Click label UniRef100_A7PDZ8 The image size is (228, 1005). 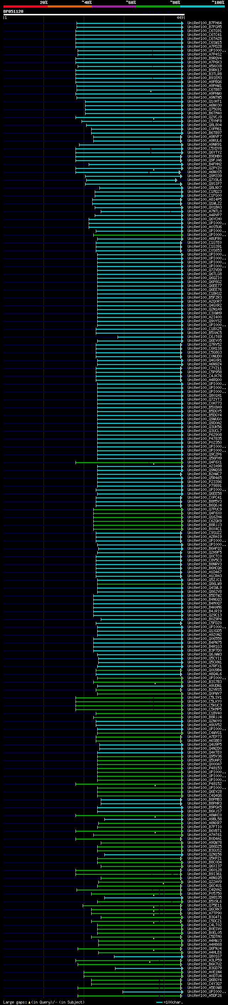click(204, 46)
